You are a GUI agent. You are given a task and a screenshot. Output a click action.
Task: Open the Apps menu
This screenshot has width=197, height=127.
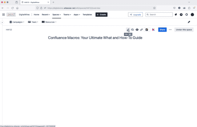(77, 15)
